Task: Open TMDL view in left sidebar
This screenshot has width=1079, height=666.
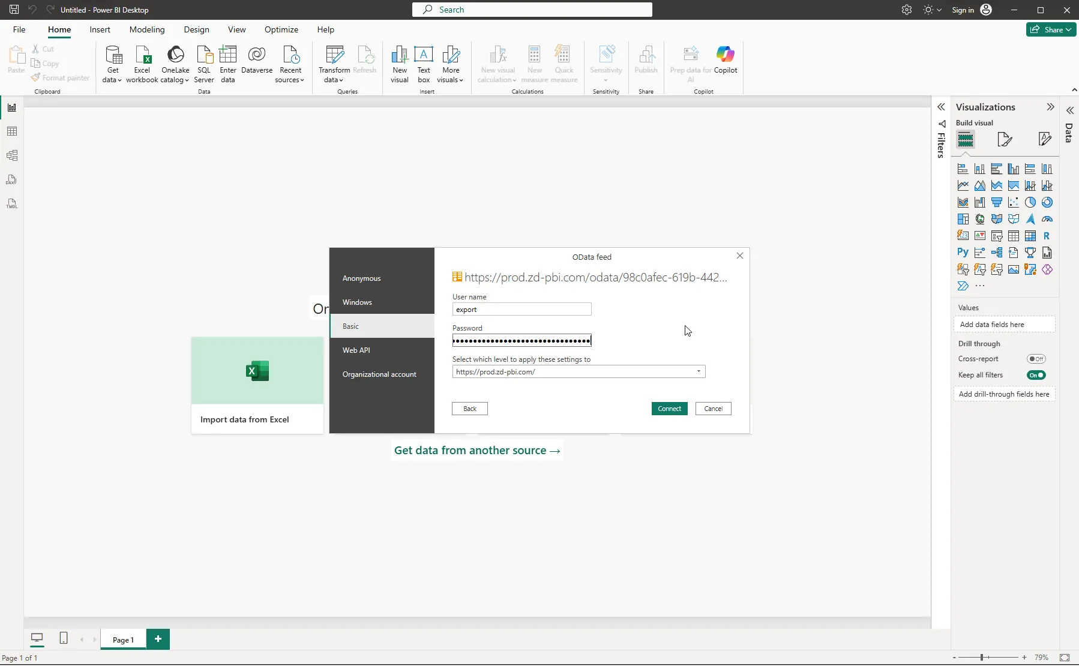Action: click(12, 203)
